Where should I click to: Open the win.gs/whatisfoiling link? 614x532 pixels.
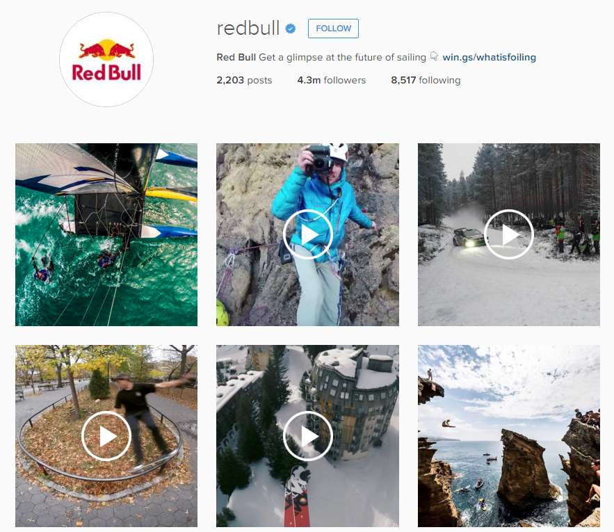489,57
